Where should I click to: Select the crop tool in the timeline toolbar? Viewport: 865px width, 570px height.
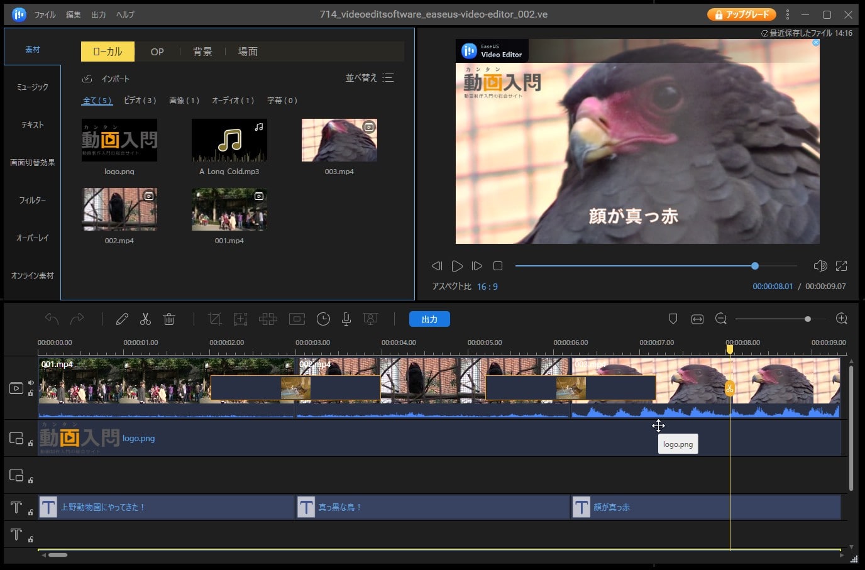[215, 319]
